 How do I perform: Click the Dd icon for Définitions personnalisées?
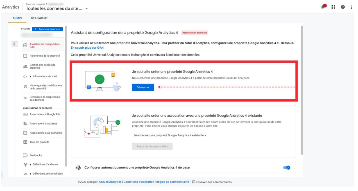(x=25, y=174)
